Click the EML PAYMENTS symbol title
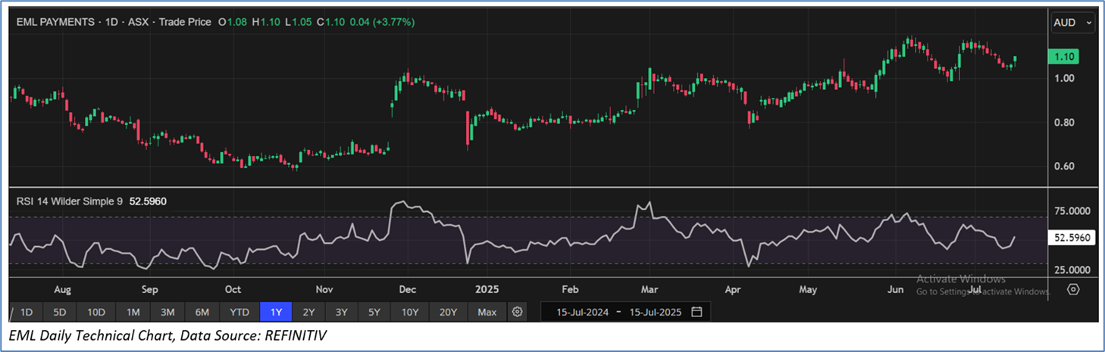 [58, 23]
